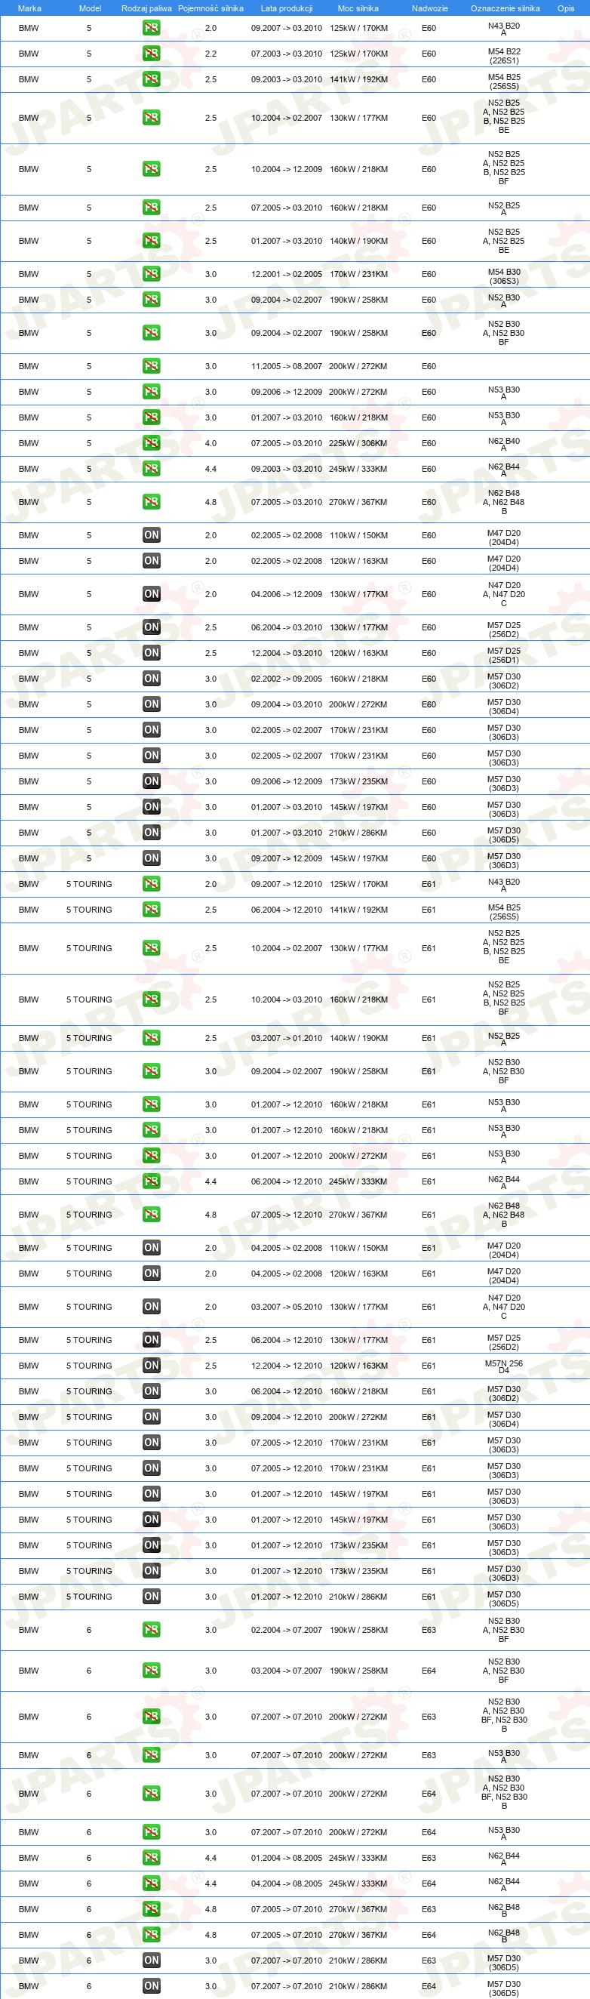Select diesel ON icon in 5 Touring 110kW / 150KM row
Viewport: 590px width, 1999px height.
[x=151, y=1249]
